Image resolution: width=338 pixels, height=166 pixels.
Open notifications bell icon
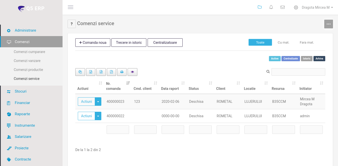pos(271,7)
